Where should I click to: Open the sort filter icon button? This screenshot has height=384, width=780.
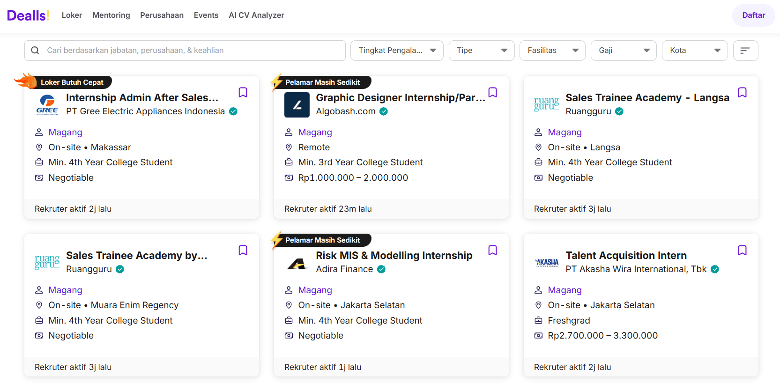pos(745,50)
